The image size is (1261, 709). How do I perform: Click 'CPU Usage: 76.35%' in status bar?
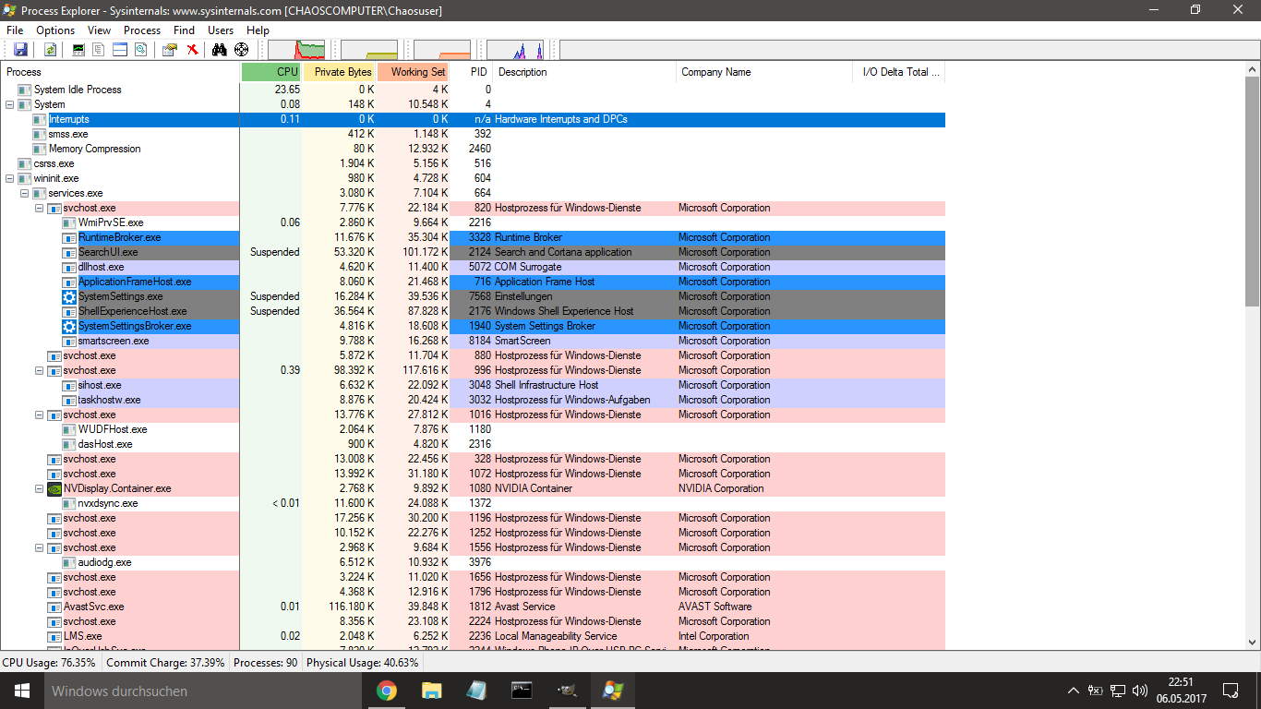click(49, 663)
